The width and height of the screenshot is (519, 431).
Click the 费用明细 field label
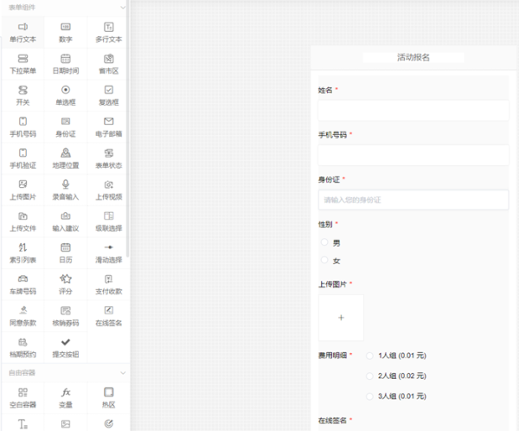[x=332, y=356]
